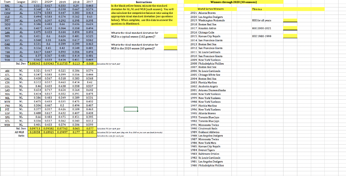The image size is (346, 176).
Task: Select the League column header cell
Action: pyautogui.click(x=21, y=2)
